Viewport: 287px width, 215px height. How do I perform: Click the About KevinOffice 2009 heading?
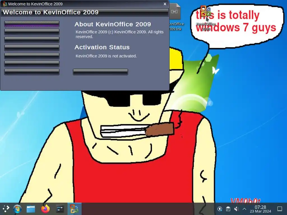pyautogui.click(x=113, y=24)
